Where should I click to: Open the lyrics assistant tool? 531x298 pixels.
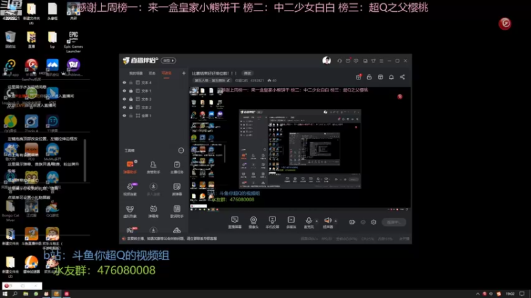(177, 211)
